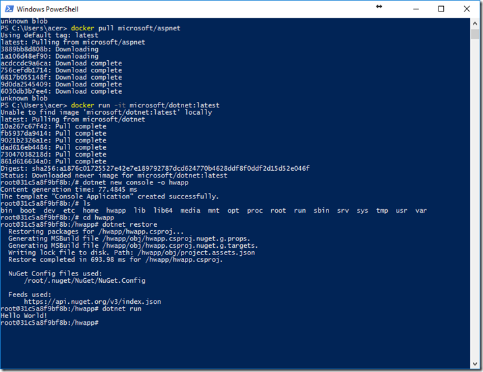Click '9d0da2545409: Download complete' line
This screenshot has height=372, width=483.
coord(61,84)
